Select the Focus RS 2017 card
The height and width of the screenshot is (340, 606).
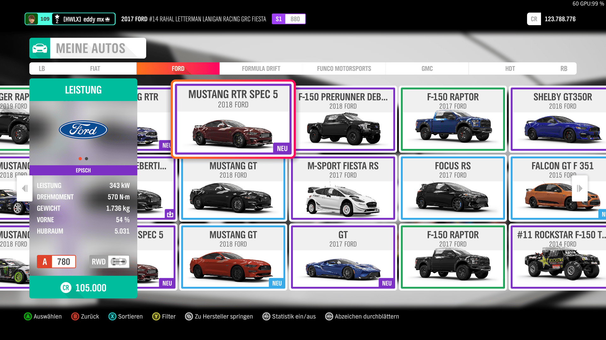click(x=453, y=188)
